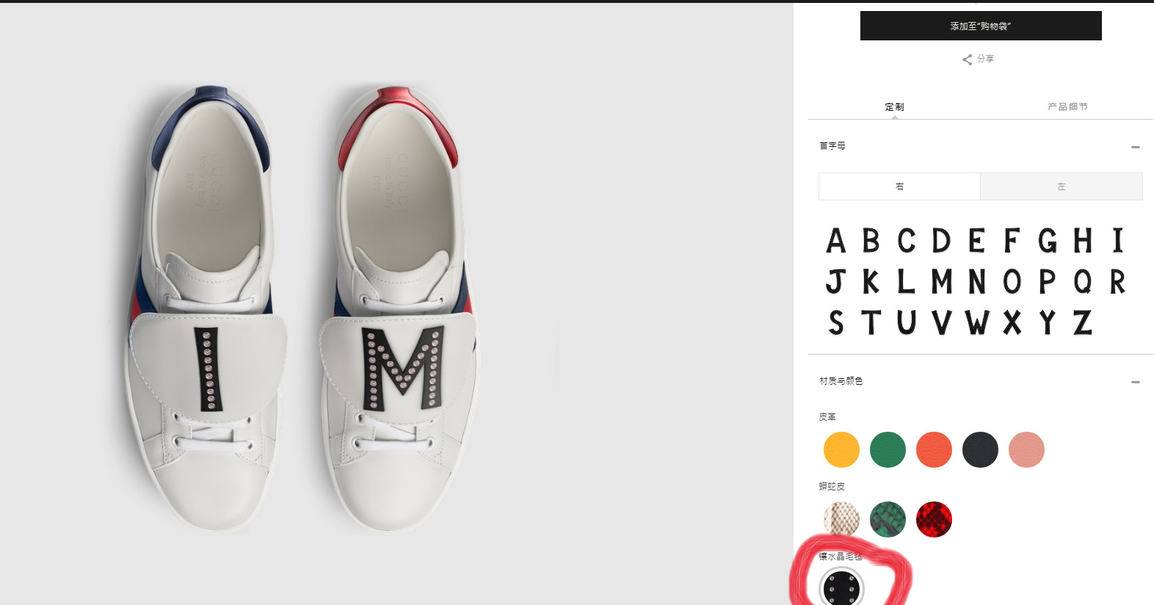Pick letter Q in the letter grid
The height and width of the screenshot is (605, 1154).
point(1082,282)
